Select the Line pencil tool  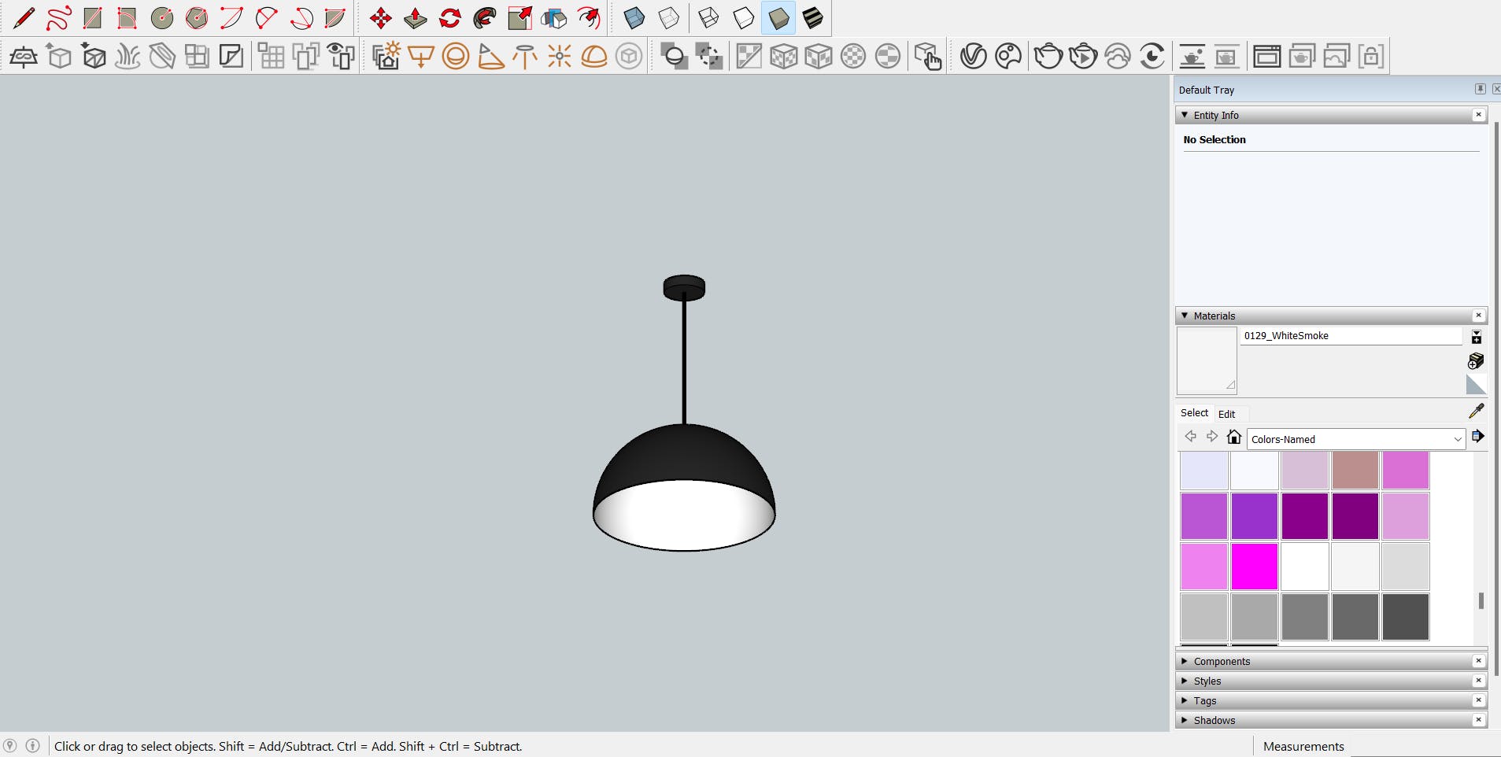(x=24, y=18)
